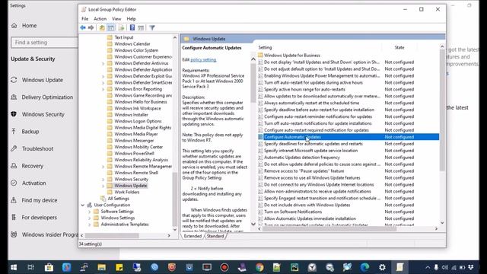Select Specify intranet Microsoft update service location

[310, 151]
